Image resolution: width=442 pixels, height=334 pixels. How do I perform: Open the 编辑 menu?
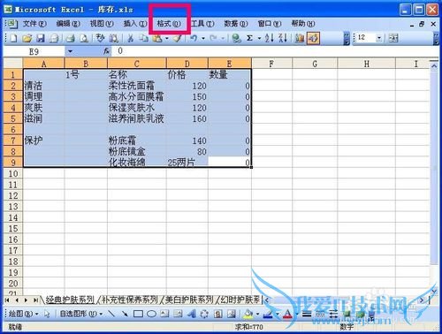click(x=68, y=23)
